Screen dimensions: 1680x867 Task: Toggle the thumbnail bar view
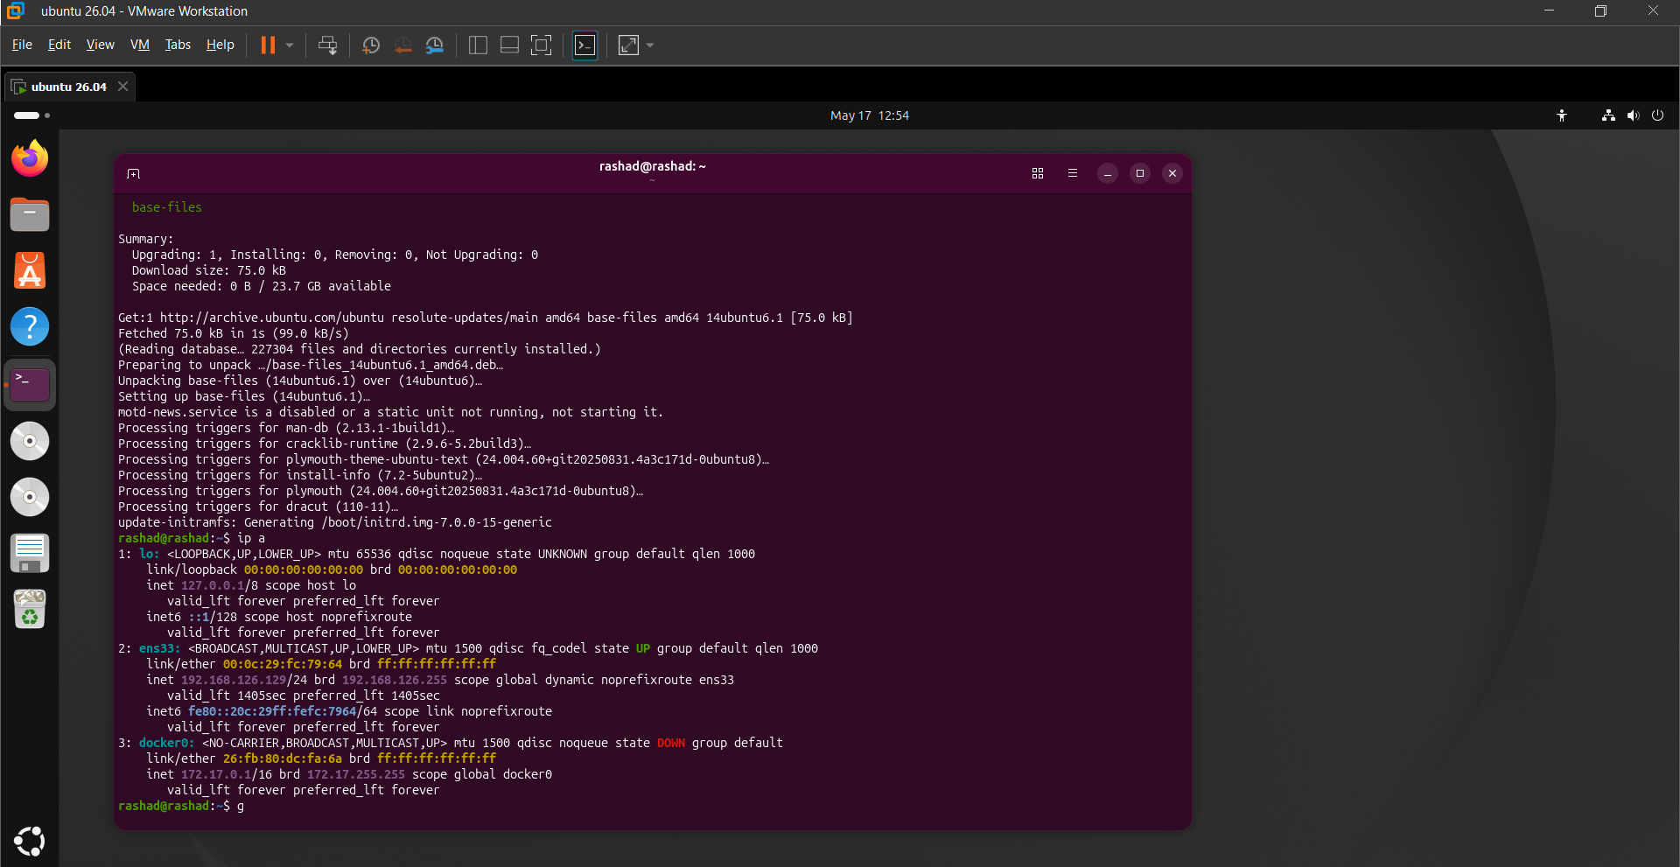point(509,45)
